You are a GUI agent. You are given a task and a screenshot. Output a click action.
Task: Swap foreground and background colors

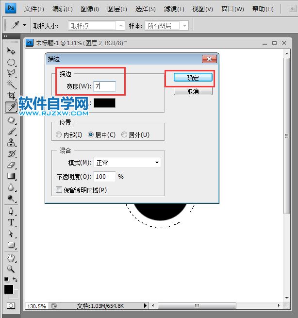coord(15,280)
